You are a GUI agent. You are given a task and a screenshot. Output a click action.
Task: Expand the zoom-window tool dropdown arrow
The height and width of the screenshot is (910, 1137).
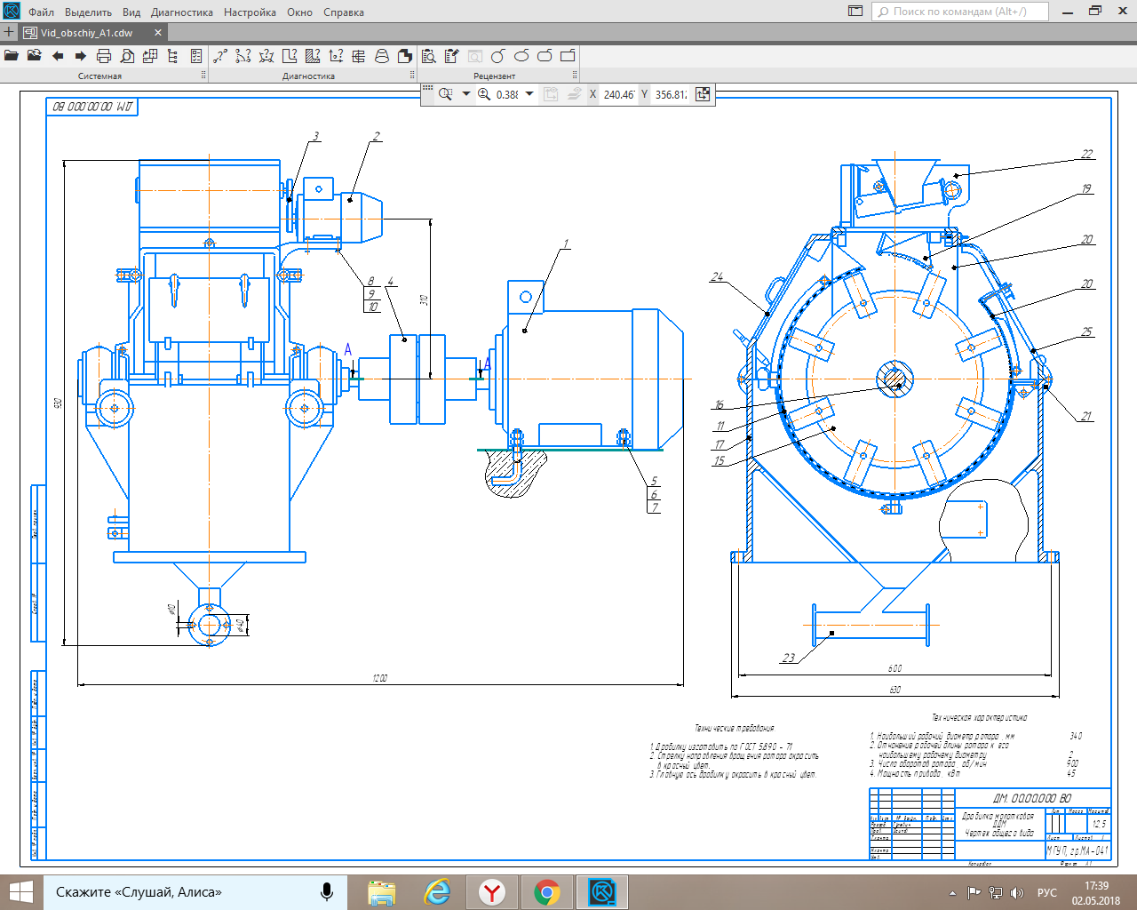pos(466,94)
